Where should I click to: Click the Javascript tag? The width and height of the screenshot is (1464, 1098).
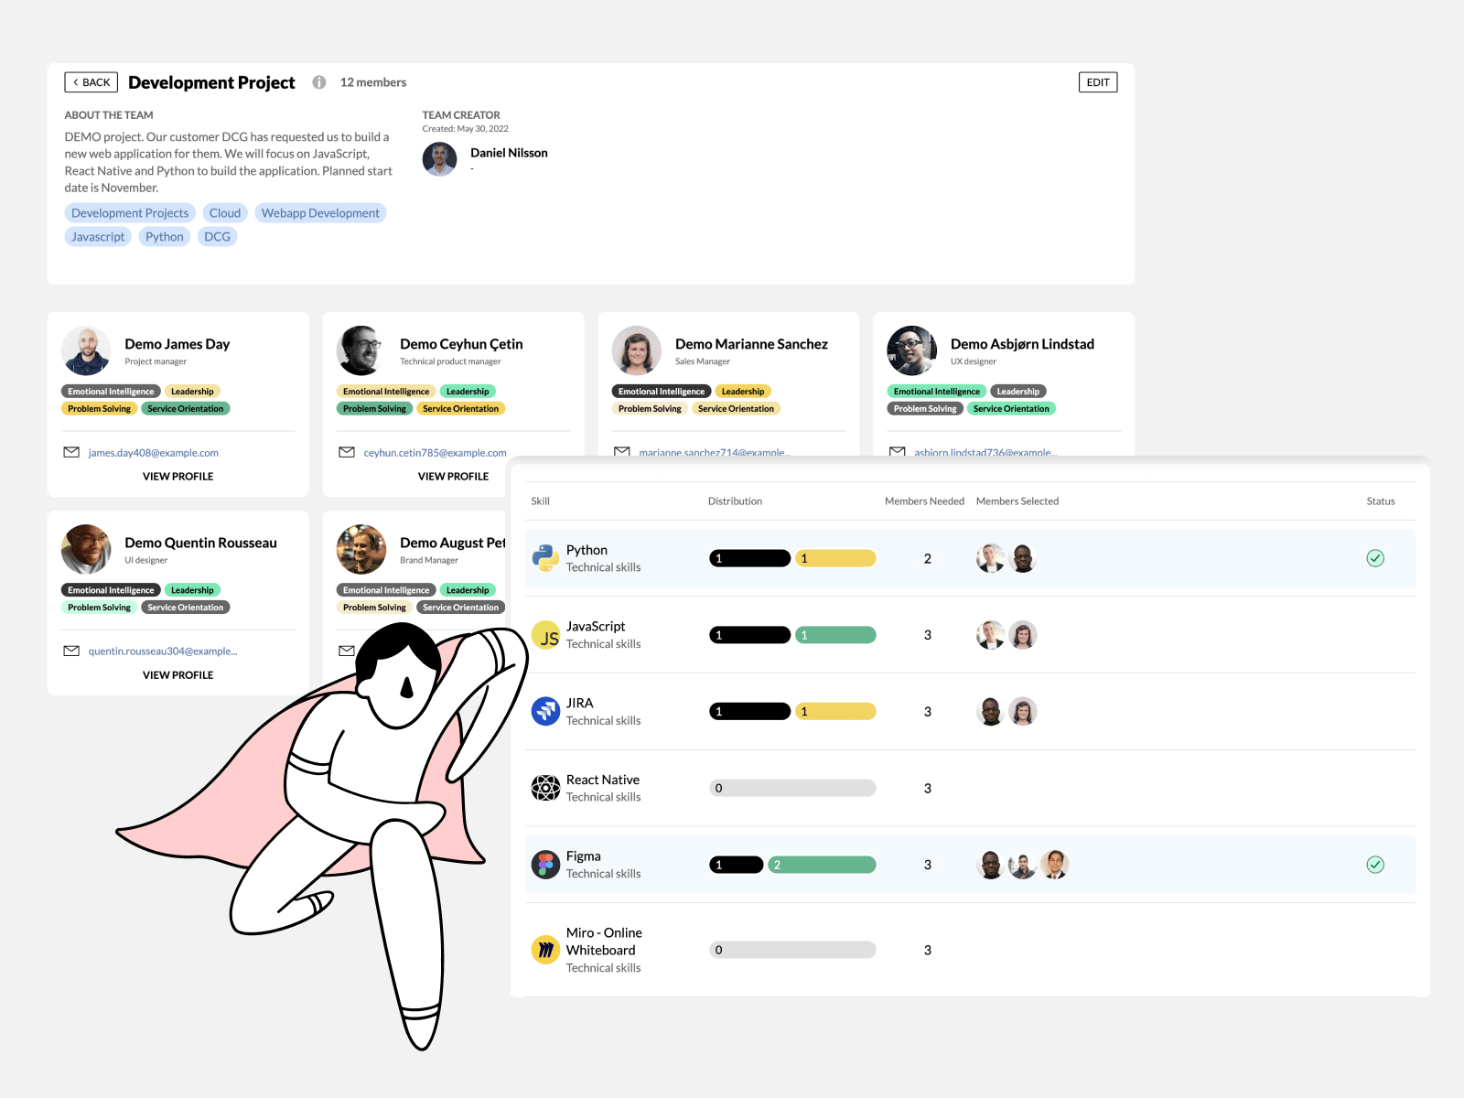click(x=98, y=237)
